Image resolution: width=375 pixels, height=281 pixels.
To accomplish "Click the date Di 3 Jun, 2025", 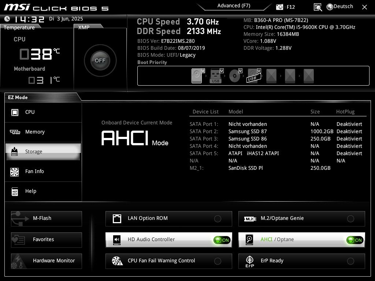I will click(66, 19).
